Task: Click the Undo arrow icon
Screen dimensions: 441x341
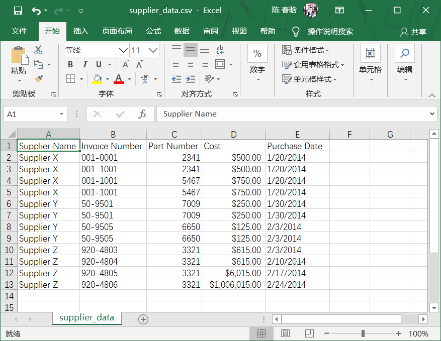Action: (36, 11)
